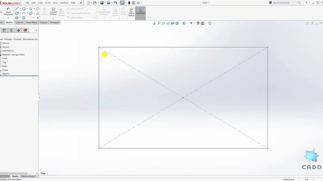Select the Circle sketch tool

pos(24,9)
